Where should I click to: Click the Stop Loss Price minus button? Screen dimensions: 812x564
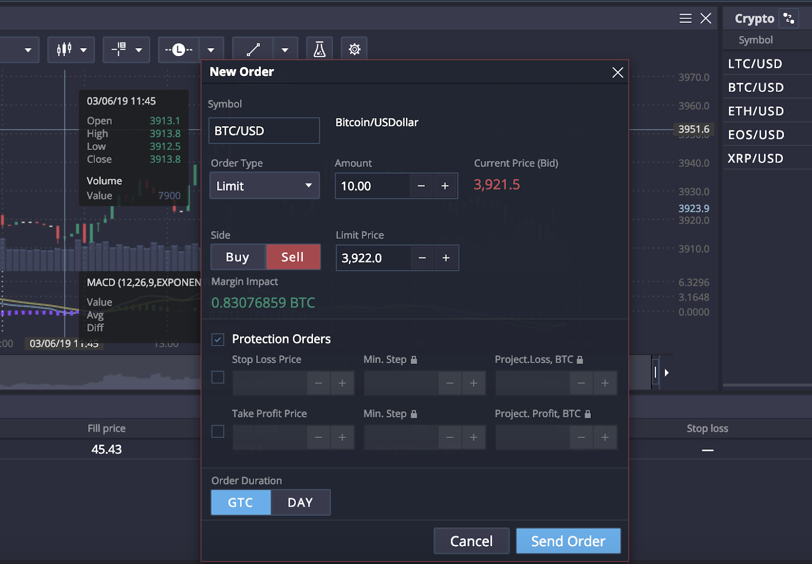319,383
